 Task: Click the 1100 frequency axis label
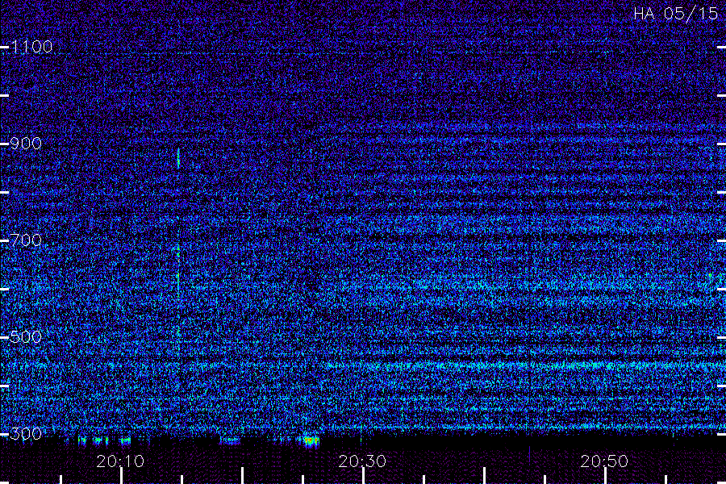tap(32, 47)
